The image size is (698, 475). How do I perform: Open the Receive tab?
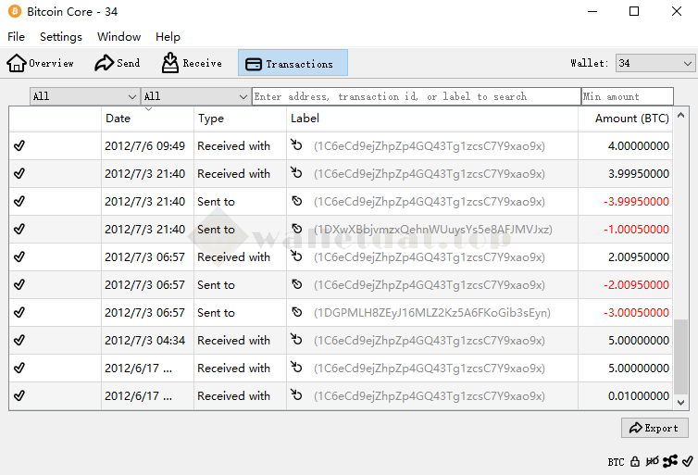point(192,63)
